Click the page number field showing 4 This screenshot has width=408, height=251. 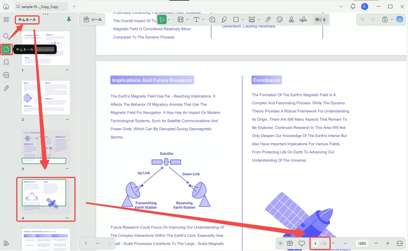(315, 244)
